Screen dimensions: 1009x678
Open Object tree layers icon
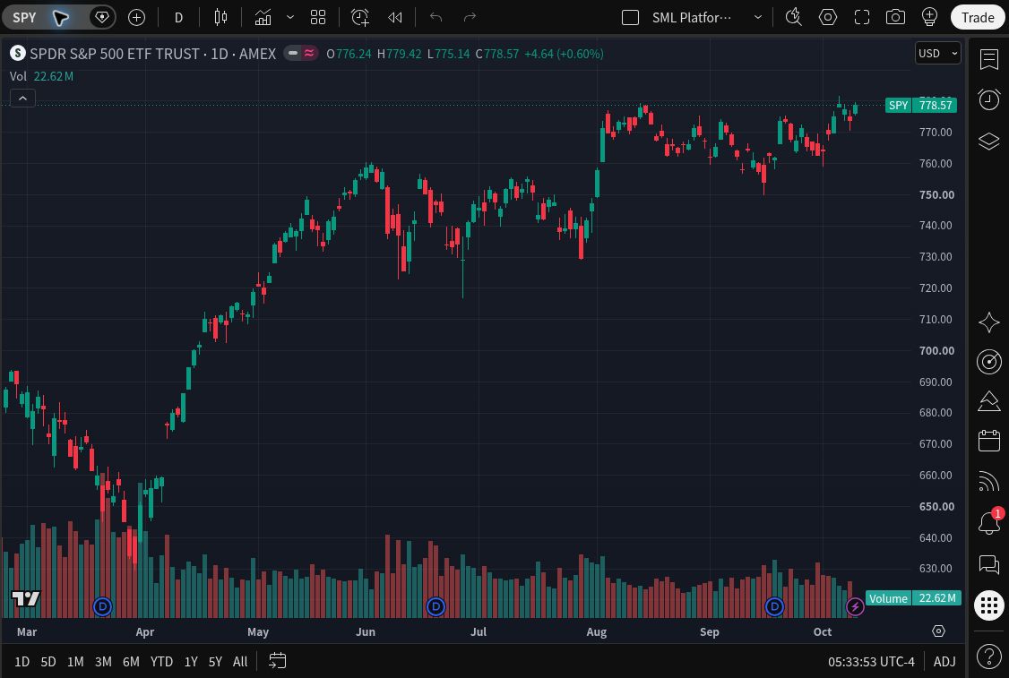coord(989,141)
